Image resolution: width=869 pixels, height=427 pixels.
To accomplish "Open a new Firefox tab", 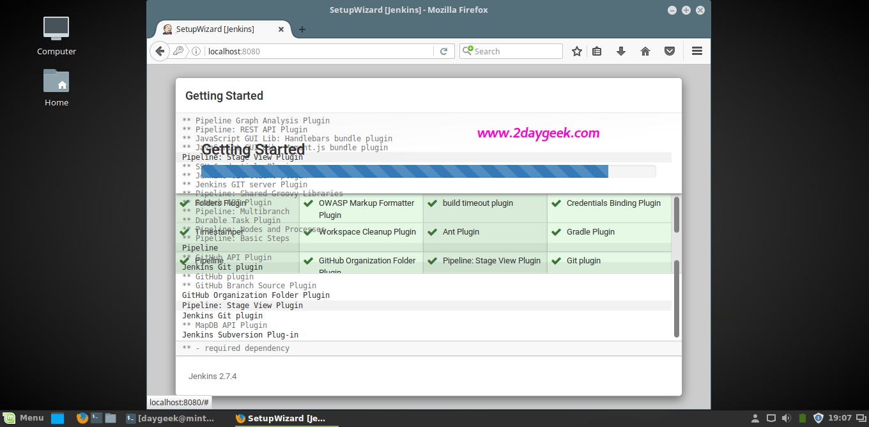I will point(302,29).
